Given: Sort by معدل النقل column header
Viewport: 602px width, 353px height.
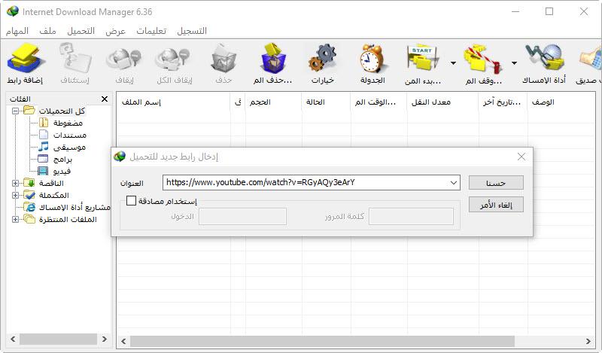Looking at the screenshot, I should pyautogui.click(x=442, y=102).
